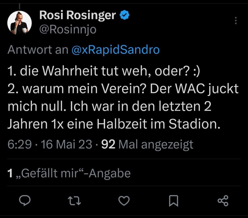The width and height of the screenshot is (248, 218).
Task: Click the date 16 Mai 23
Action: (67, 144)
